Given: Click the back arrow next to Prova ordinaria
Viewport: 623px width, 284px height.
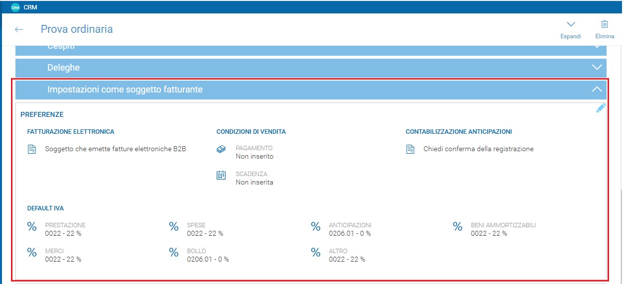Looking at the screenshot, I should pos(19,29).
